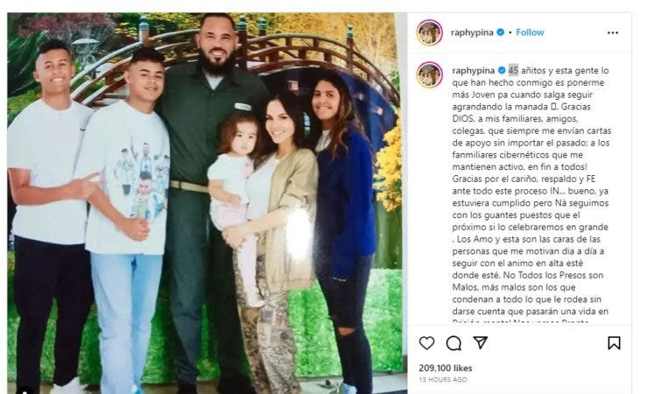
Task: Open comments with the speech bubble icon
Action: (454, 343)
